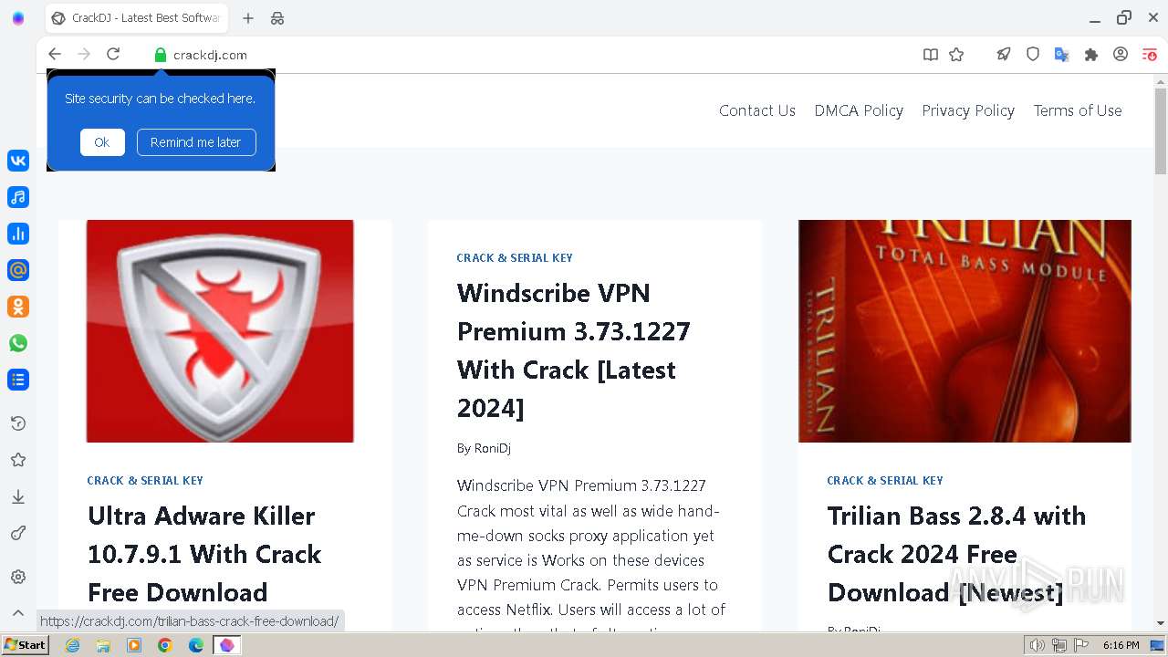Open Trilian Total Bass Module image

(x=965, y=331)
